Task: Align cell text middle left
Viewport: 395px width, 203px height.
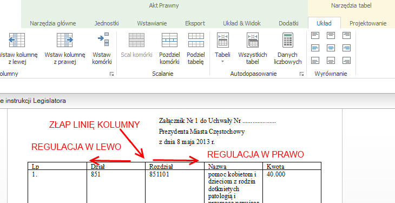Action: tap(315, 48)
